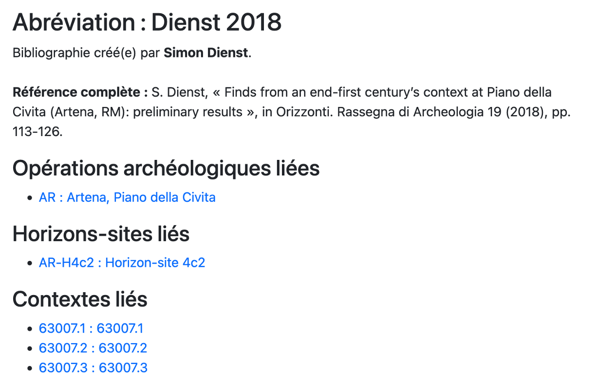This screenshot has height=383, width=596.
Task: Click the bullet before the 63007.3 link
Action: pos(31,368)
